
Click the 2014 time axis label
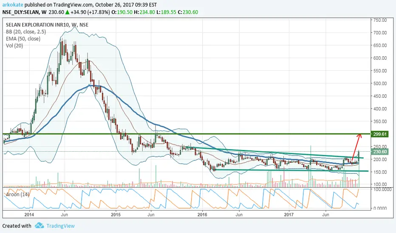point(29,215)
